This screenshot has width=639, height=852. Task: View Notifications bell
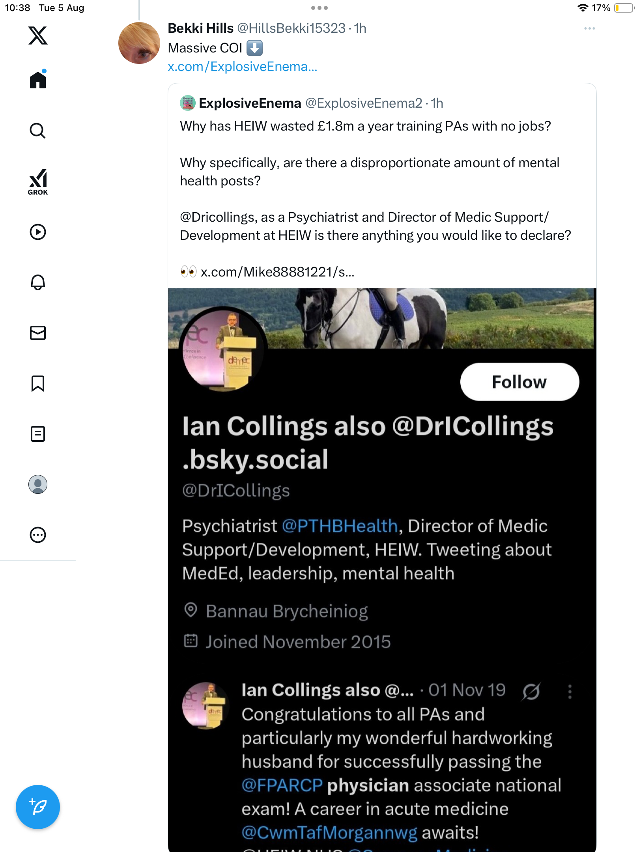tap(38, 282)
